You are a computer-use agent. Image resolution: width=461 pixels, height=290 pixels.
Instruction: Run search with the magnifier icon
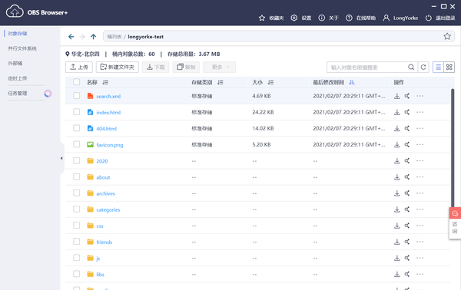pyautogui.click(x=411, y=68)
